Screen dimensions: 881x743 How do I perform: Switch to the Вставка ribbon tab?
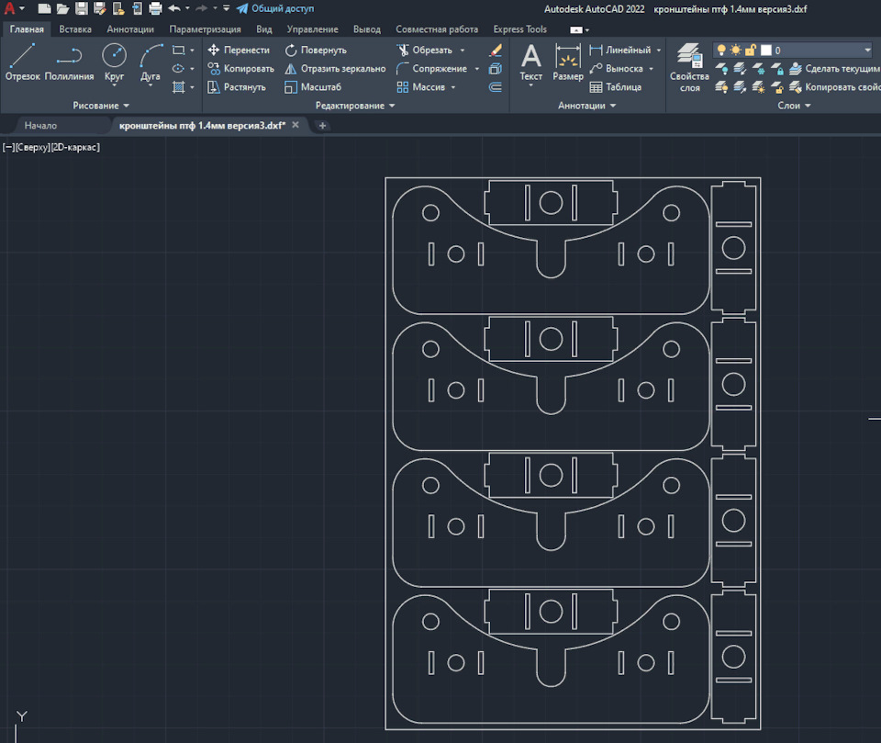75,29
